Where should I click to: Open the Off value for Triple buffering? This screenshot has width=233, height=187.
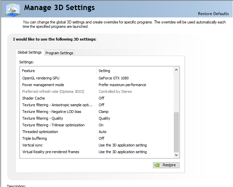pos(101,138)
